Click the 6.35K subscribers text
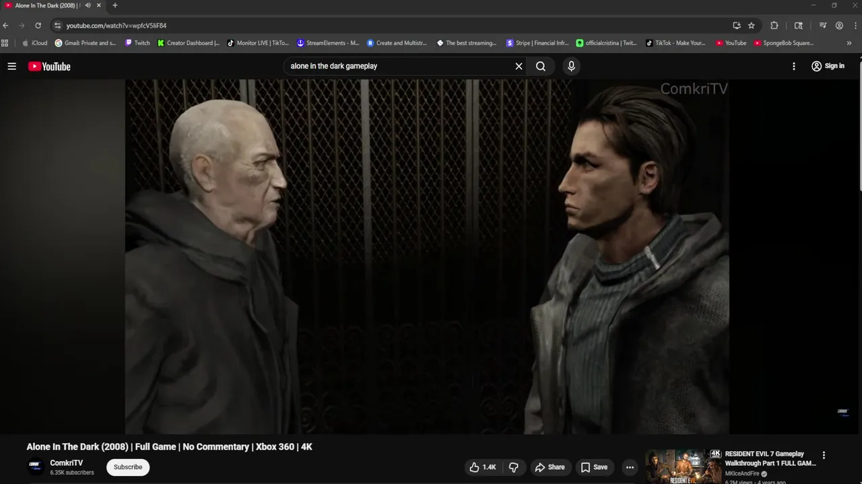Viewport: 862px width, 484px height. 72,473
